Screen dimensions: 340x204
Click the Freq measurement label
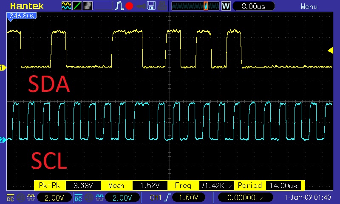183,185
